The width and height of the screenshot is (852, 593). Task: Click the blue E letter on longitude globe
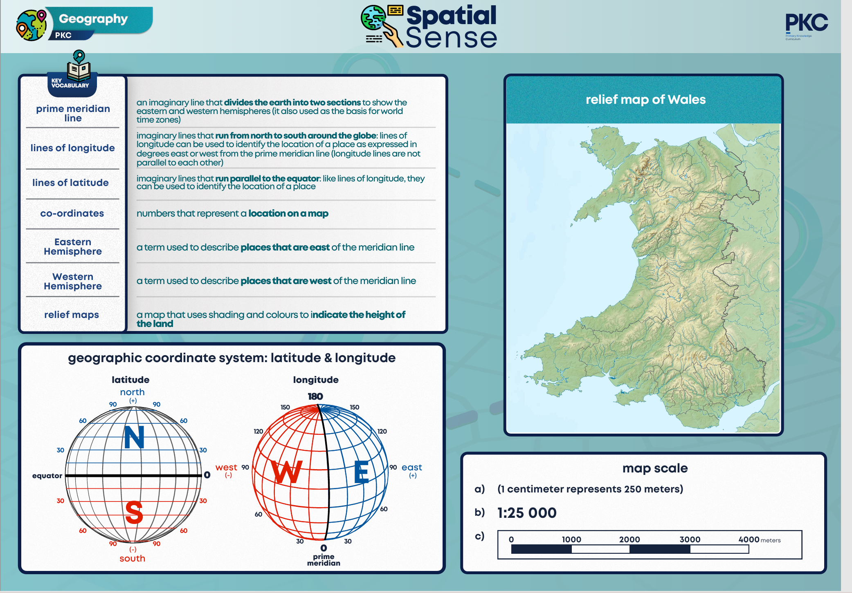(362, 472)
